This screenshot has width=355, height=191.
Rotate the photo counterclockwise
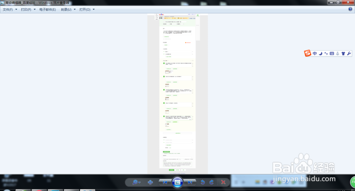point(203,182)
